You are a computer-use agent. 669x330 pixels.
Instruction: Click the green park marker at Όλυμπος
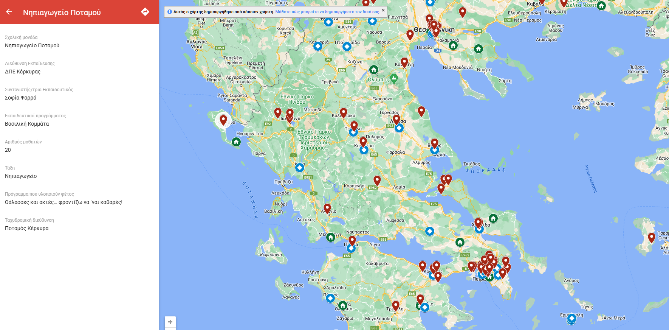(x=394, y=79)
